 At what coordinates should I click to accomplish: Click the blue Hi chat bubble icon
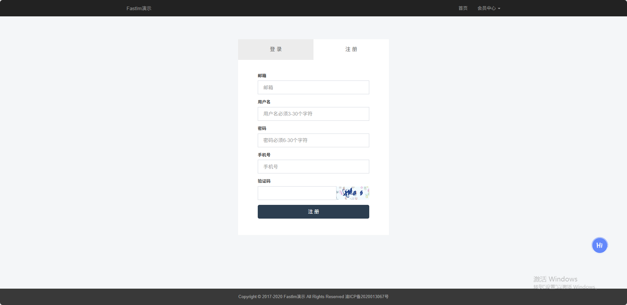599,245
